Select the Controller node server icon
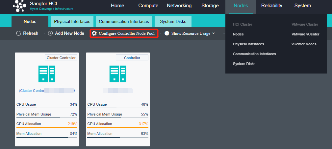 118,74
